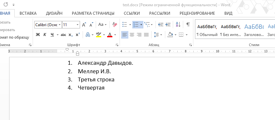275x120 pixels.
Task: Toggle underline (Ч) formatting
Action: pos(52,35)
